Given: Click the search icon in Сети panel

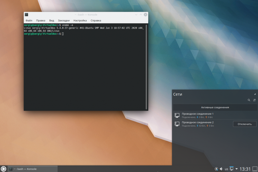Looking at the screenshot, I should pos(249,100).
